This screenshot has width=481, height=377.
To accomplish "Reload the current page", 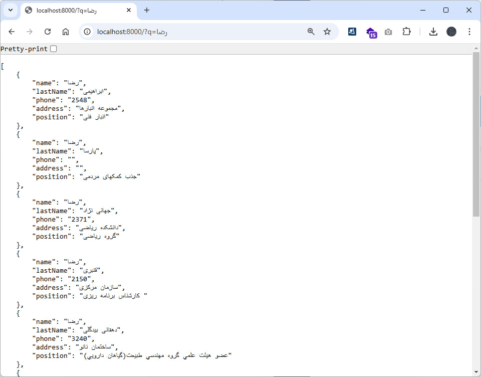I will [48, 32].
